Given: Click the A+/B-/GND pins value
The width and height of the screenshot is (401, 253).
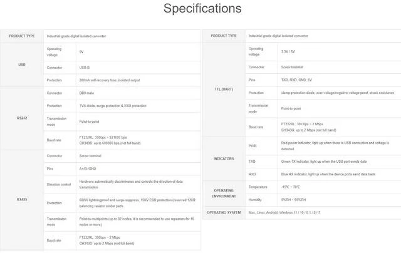Looking at the screenshot, I should tap(88, 168).
